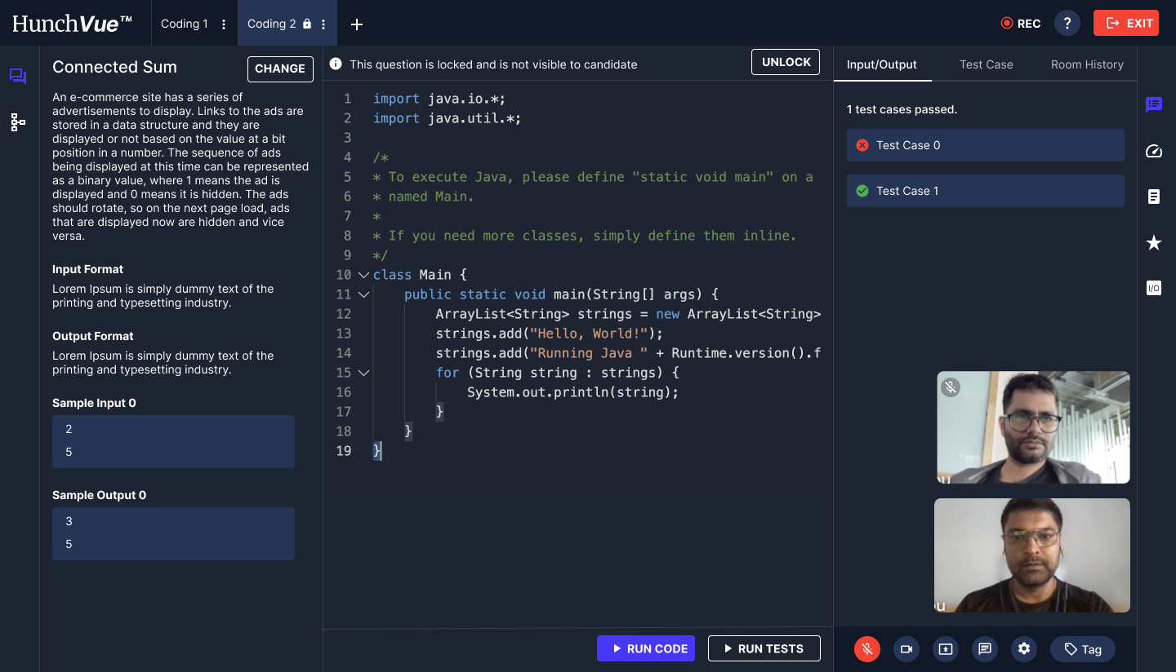
Task: Open Coding 1 tab options menu
Action: click(x=224, y=24)
